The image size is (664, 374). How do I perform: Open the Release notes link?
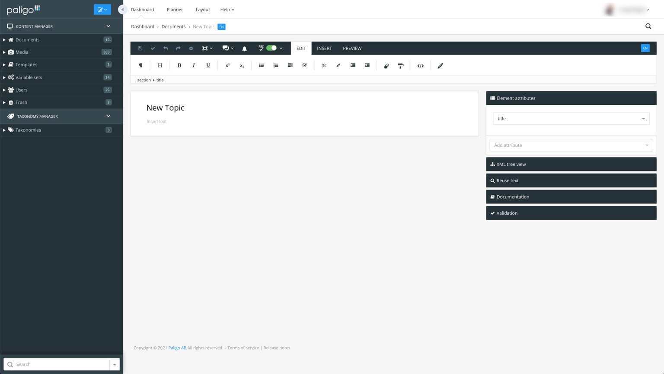(x=277, y=348)
